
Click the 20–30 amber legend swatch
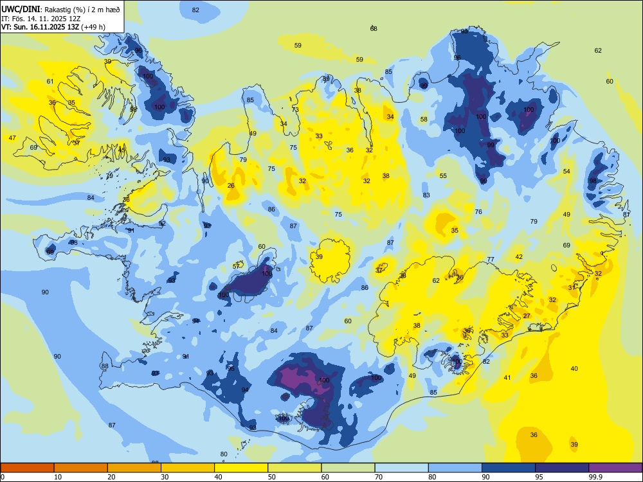point(134,468)
